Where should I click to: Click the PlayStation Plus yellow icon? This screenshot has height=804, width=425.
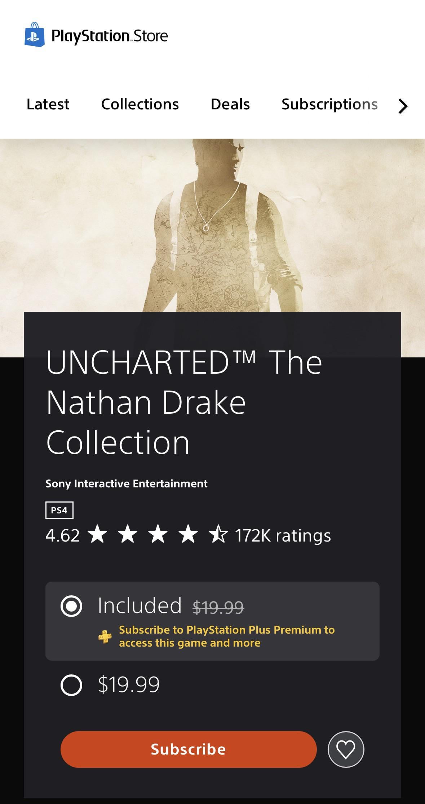[105, 636]
